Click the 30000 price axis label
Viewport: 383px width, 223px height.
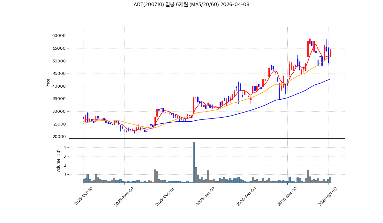[x=59, y=111]
